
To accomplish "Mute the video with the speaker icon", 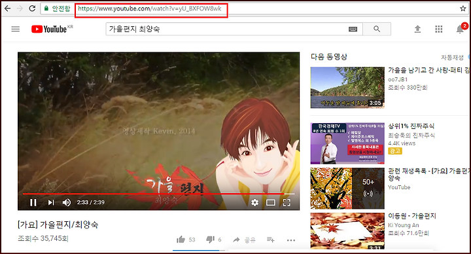I will point(67,202).
